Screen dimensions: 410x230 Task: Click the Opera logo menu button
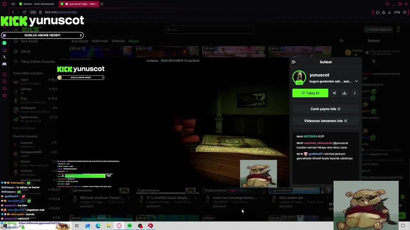[x=4, y=4]
